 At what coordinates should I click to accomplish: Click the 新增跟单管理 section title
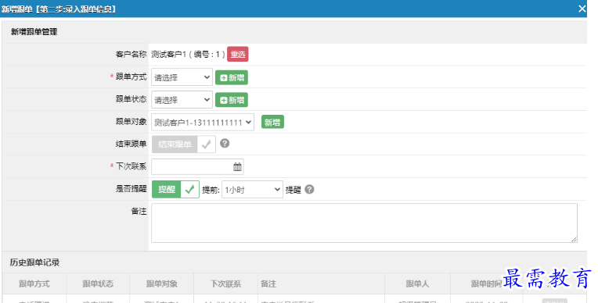click(34, 32)
